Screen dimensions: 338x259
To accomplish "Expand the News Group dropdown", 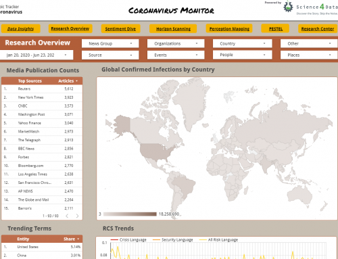I will tap(110, 43).
